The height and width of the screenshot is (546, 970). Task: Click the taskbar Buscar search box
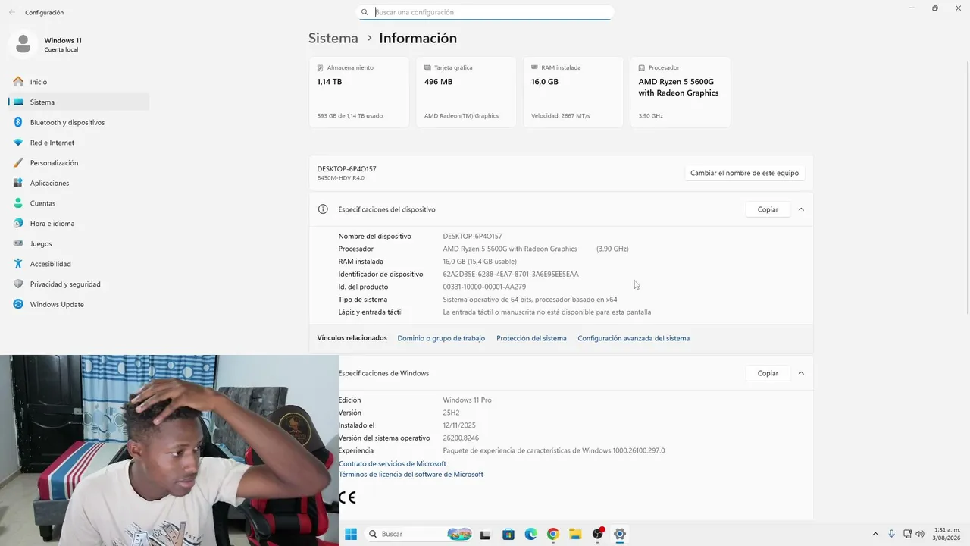pos(419,534)
